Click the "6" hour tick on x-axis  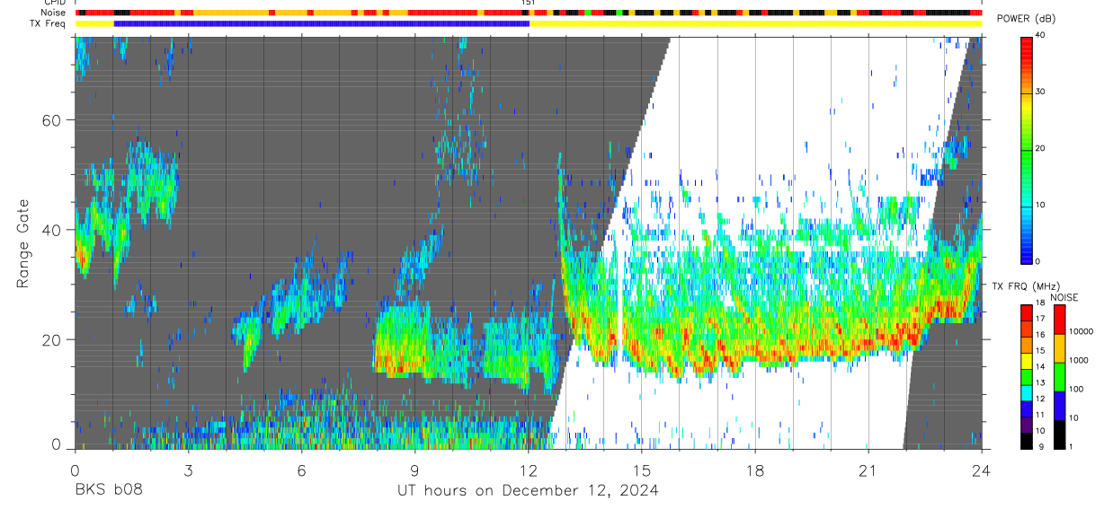(x=301, y=470)
